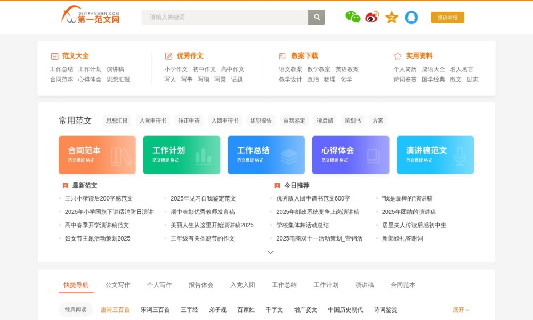Click the 投诉举报 report button
The image size is (533, 320).
[448, 17]
